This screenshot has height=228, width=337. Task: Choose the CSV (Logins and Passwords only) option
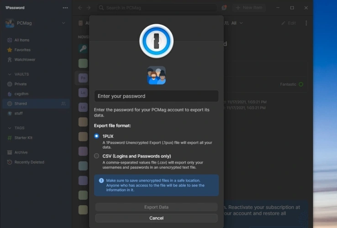point(96,156)
